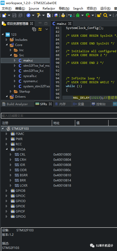Click the 输入过滤器文本 filter field
Viewport: 117px width, 251px height.
59,116
